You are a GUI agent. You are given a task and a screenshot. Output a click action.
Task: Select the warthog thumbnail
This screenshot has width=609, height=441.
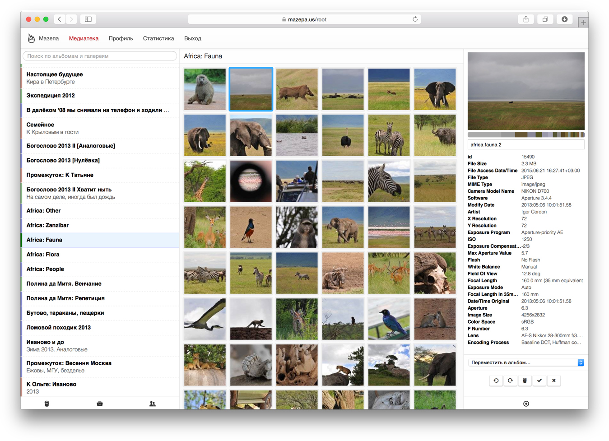(297, 89)
